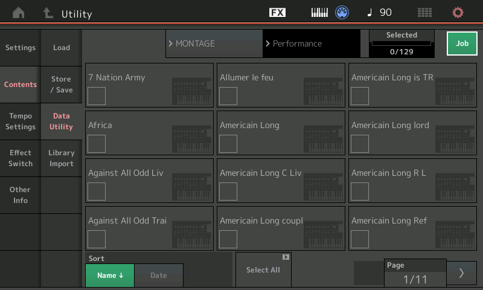
Task: Expand the MONTAGE folder path
Action: click(214, 43)
